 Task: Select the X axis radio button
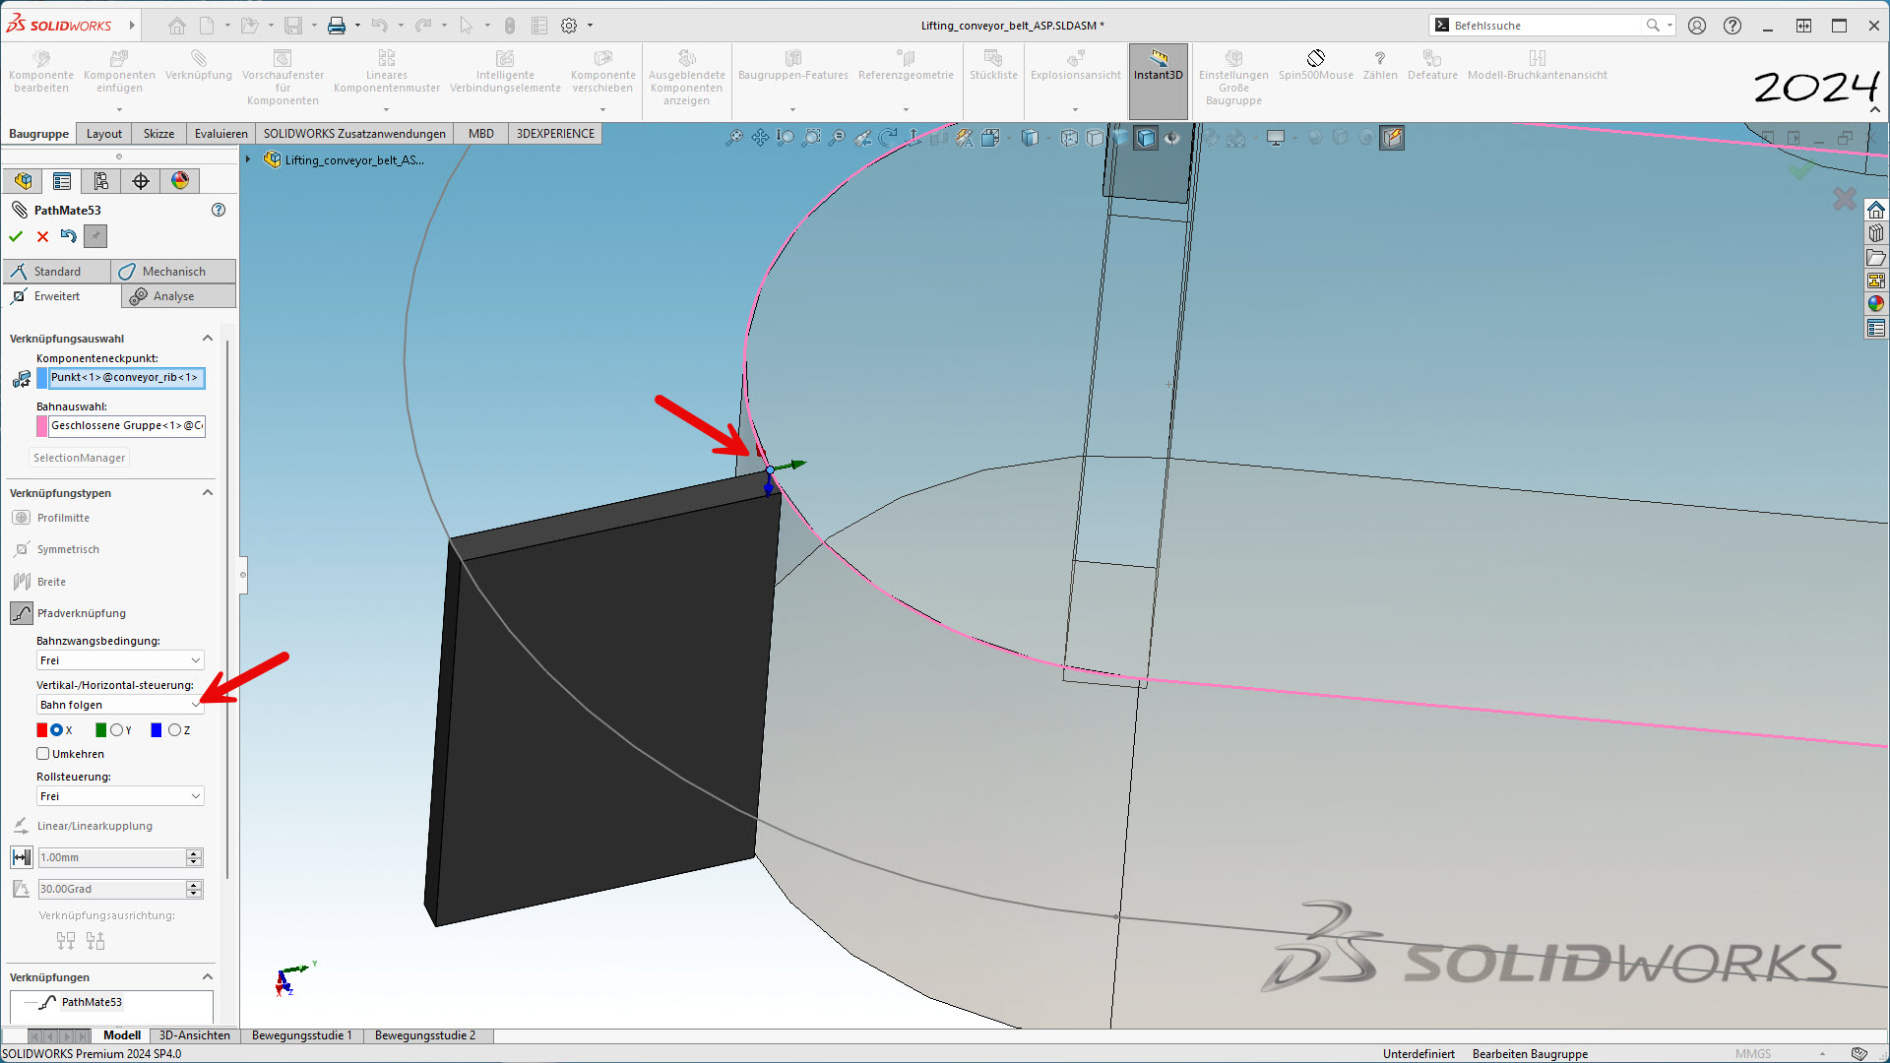pos(57,730)
